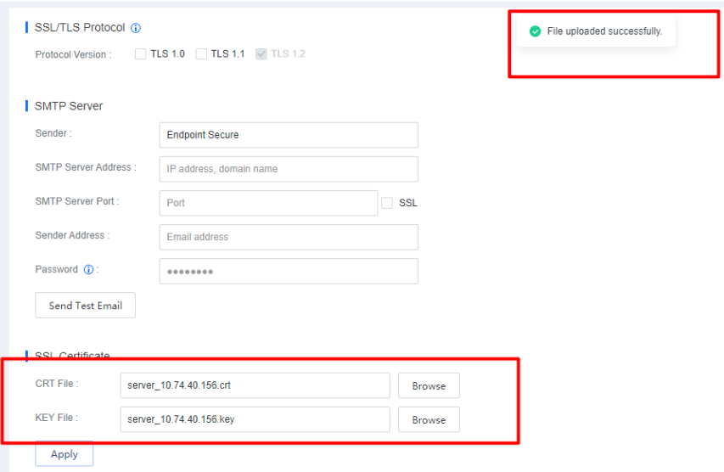Viewport: 724px width, 472px height.
Task: Click the 'Protocol Version :' label
Action: point(73,55)
